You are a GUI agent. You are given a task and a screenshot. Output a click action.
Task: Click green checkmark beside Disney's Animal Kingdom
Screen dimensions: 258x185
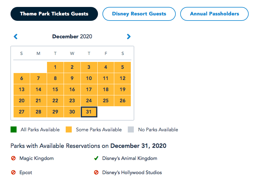96,158
